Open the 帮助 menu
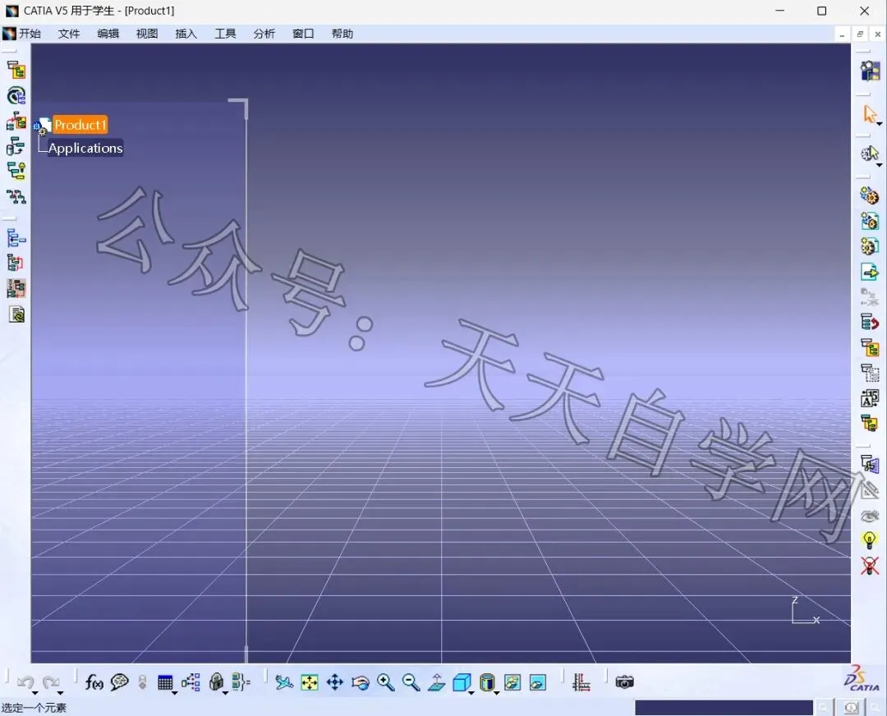 (342, 34)
